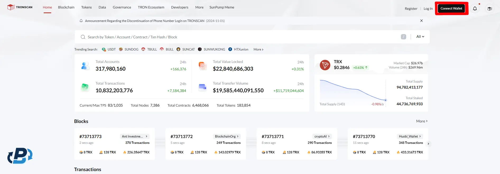This screenshot has width=500, height=174.
Task: Open the phone login discontinuation announcement
Action: (155, 21)
